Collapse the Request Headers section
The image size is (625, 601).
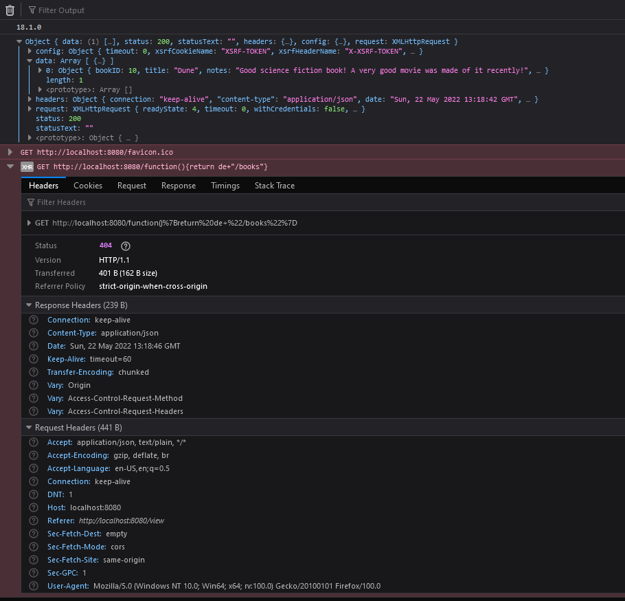click(x=29, y=428)
